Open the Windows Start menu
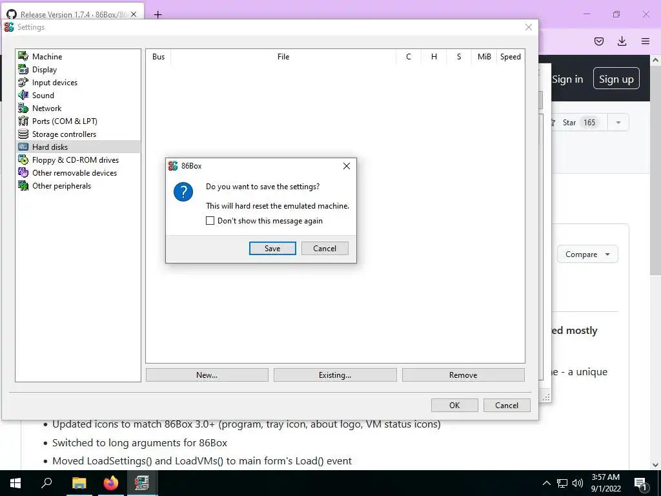The image size is (661, 496). coord(15,483)
